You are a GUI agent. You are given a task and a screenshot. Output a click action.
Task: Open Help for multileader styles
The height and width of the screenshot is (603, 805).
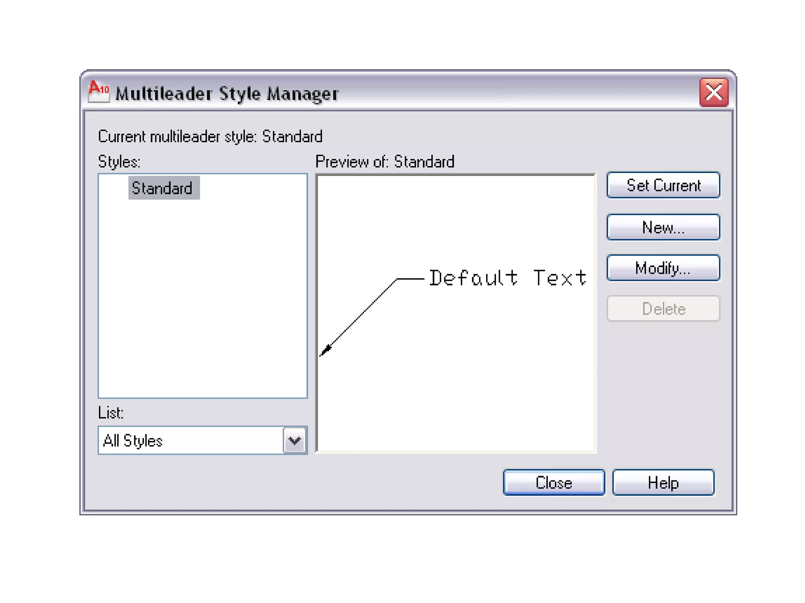tap(663, 482)
